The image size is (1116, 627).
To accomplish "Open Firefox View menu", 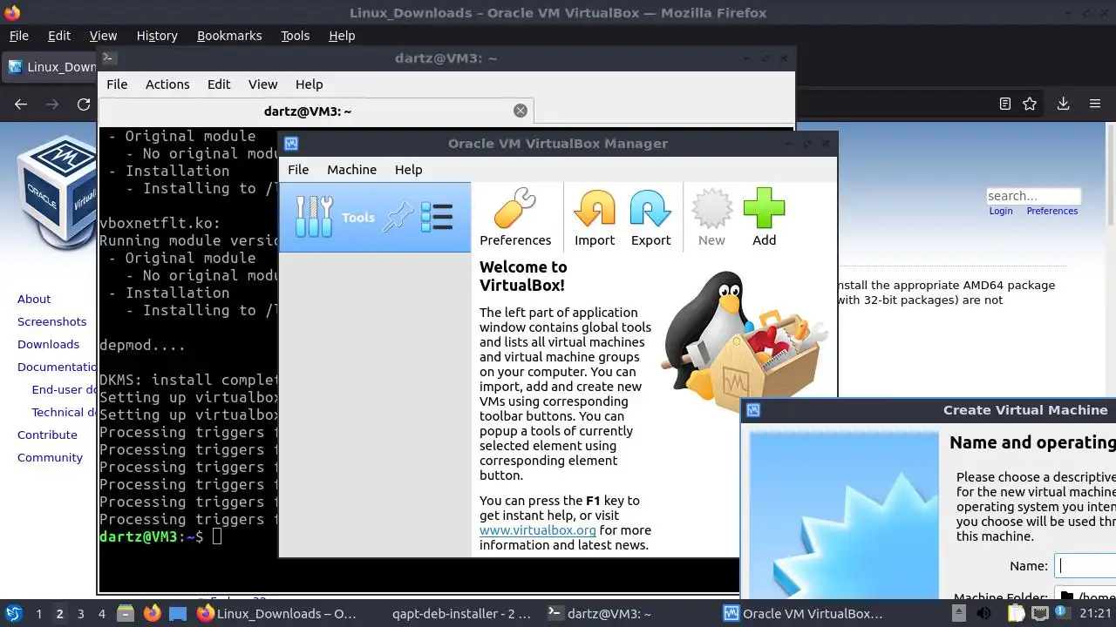I will [103, 36].
